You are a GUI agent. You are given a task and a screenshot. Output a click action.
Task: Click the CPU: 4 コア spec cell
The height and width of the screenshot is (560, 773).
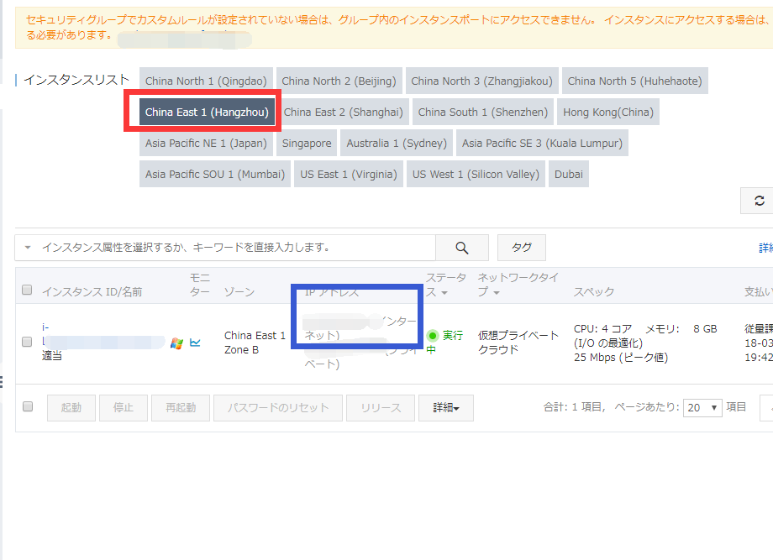[x=603, y=329]
